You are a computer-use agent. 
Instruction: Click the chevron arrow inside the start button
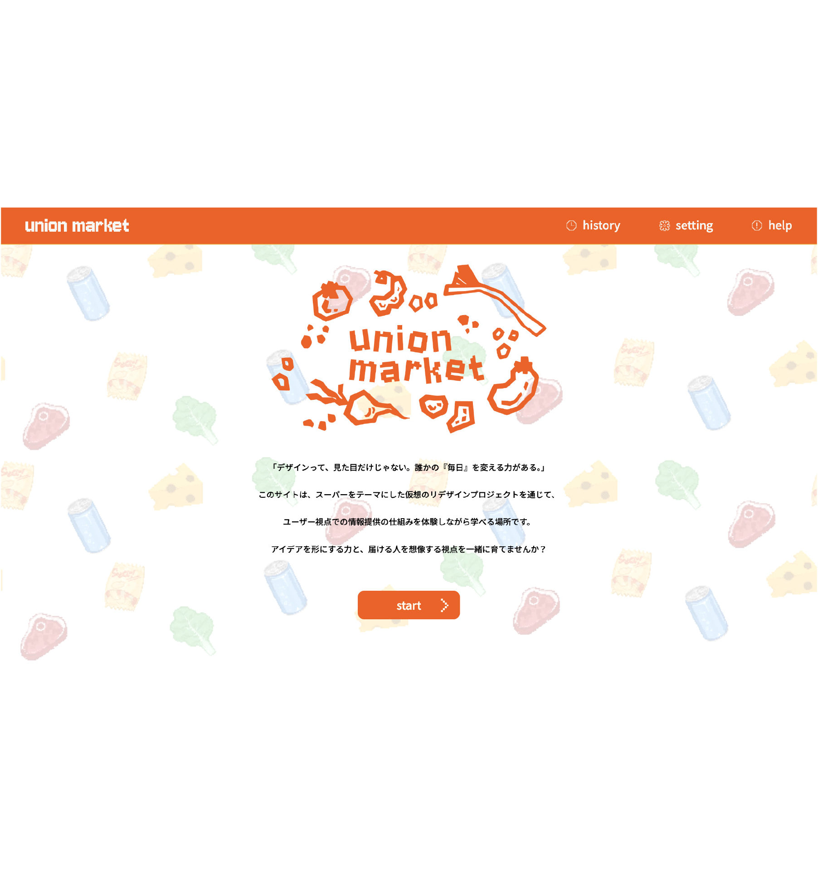point(444,605)
